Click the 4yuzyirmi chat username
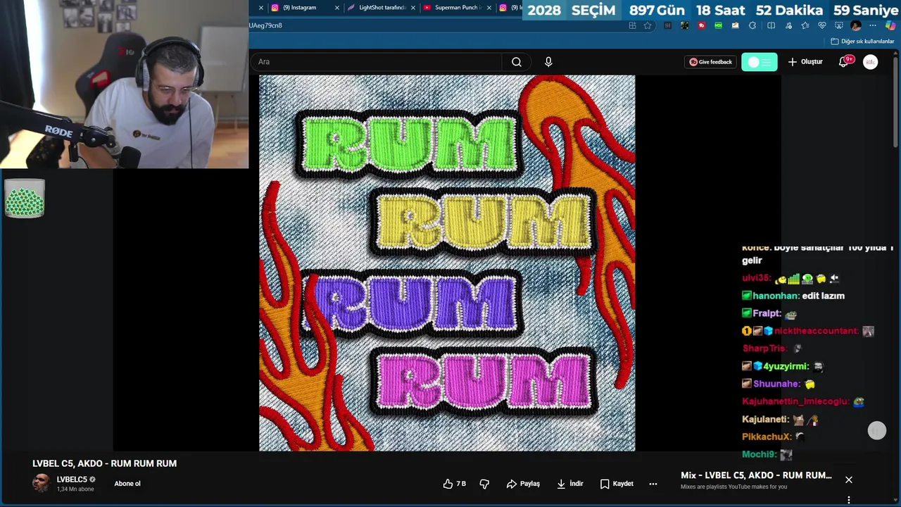This screenshot has width=901, height=507. (786, 366)
